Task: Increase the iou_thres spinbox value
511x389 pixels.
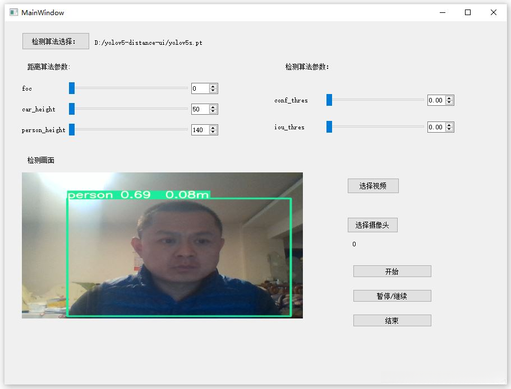Action: (449, 125)
